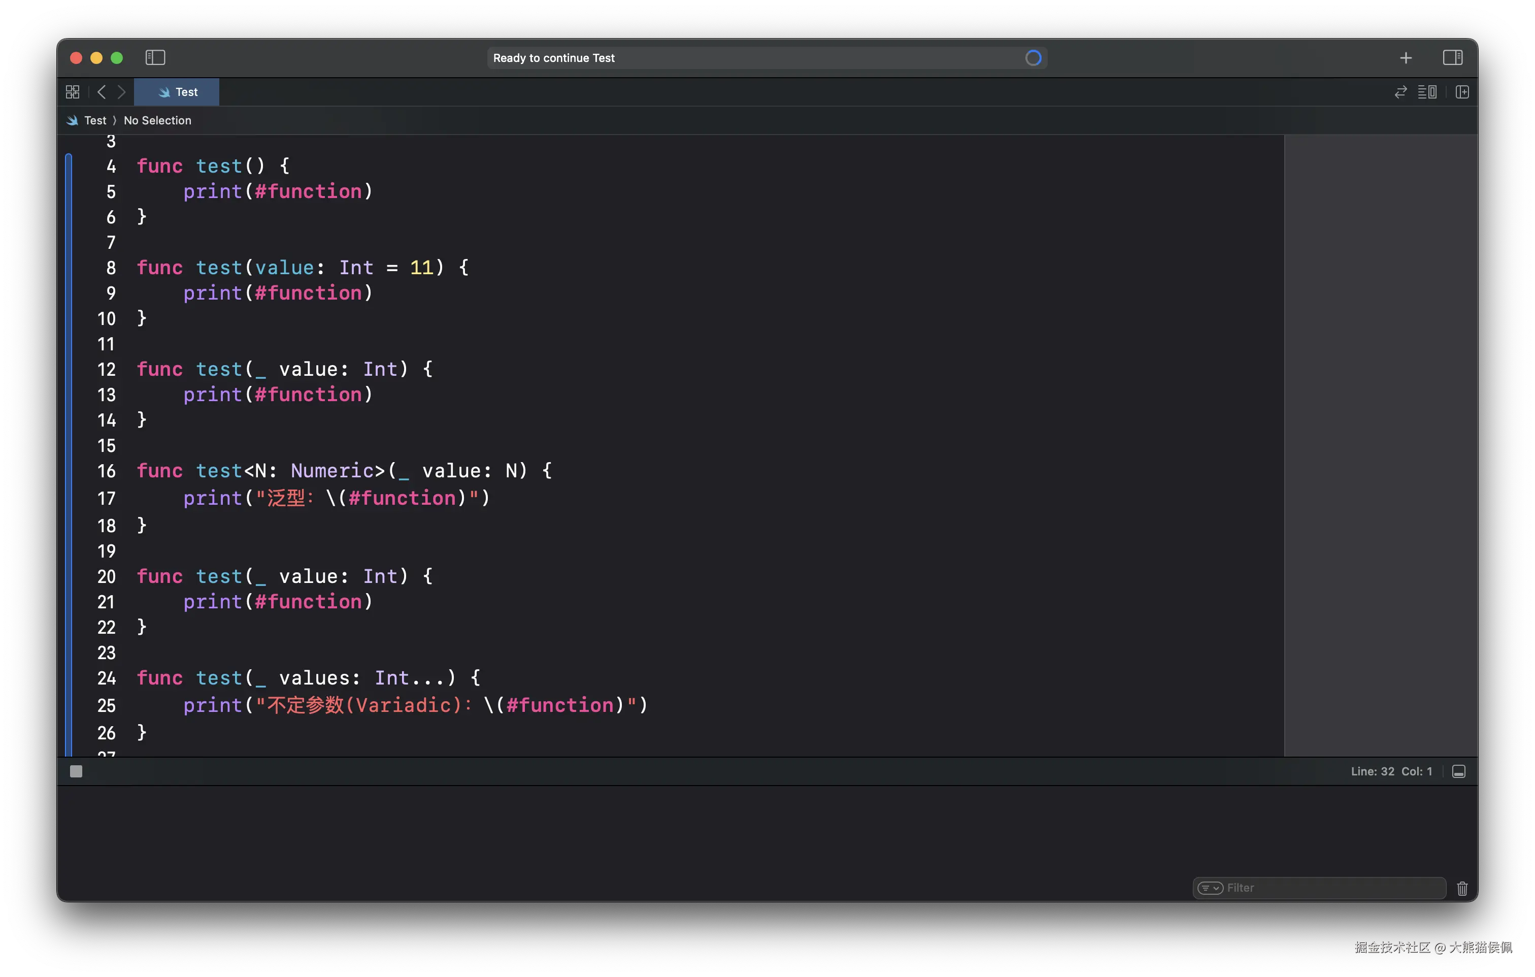Image resolution: width=1535 pixels, height=977 pixels.
Task: Add an editor on the right
Action: pyautogui.click(x=1462, y=92)
